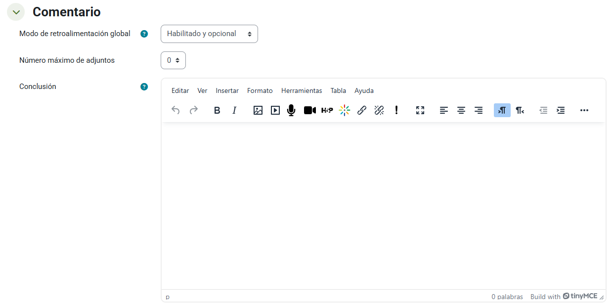This screenshot has height=306, width=614.
Task: Click inside the Conclusión text area
Action: click(x=383, y=205)
